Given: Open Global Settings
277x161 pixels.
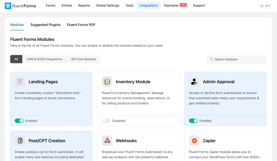Looking at the screenshot, I should tap(108, 5).
